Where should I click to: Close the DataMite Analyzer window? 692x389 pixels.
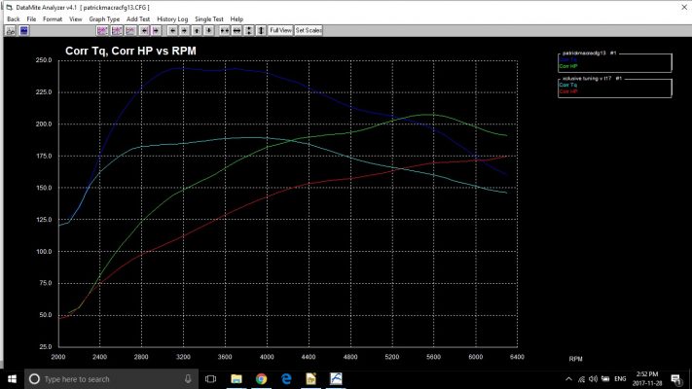tap(684, 7)
